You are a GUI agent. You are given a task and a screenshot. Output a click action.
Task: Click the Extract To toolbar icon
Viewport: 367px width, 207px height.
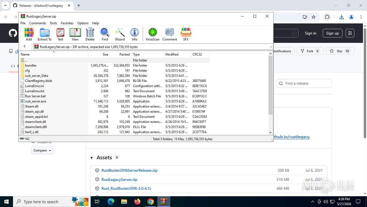point(45,34)
